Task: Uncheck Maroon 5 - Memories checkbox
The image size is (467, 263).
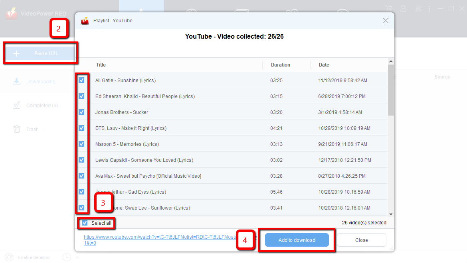Action: coord(81,144)
